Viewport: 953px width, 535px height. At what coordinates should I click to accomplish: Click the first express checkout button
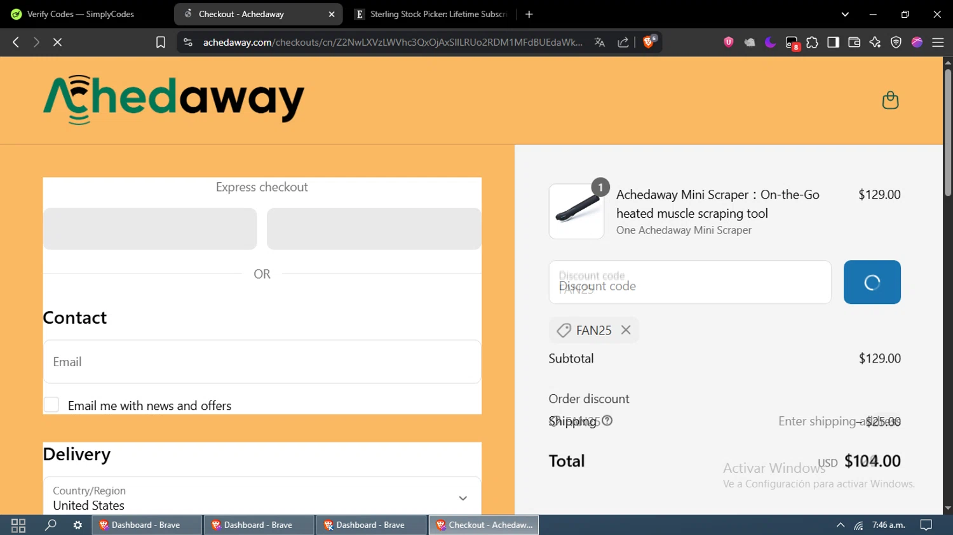coord(150,229)
